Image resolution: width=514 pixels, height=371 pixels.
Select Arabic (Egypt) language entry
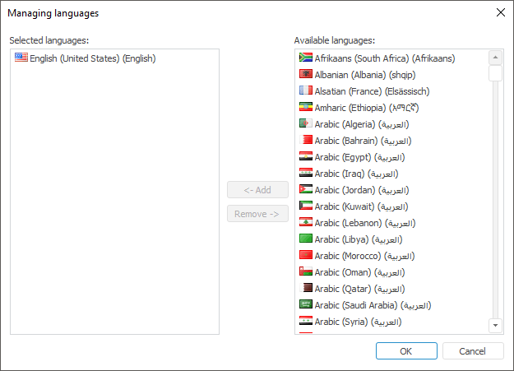[359, 157]
